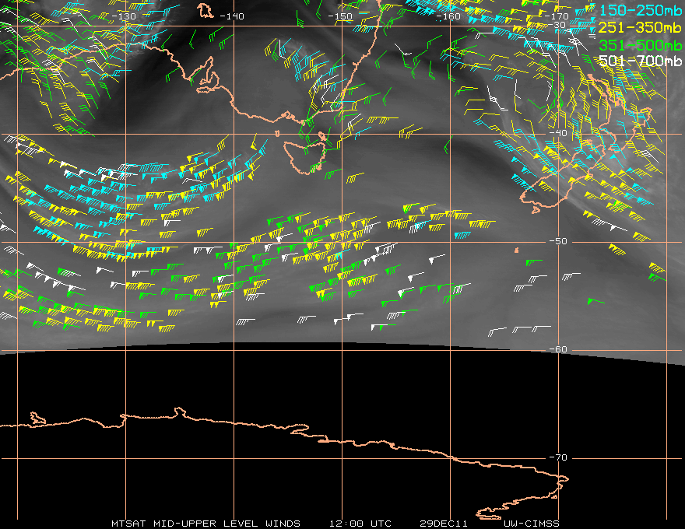Click the -50 latitude label
The image size is (685, 529).
pyautogui.click(x=558, y=241)
